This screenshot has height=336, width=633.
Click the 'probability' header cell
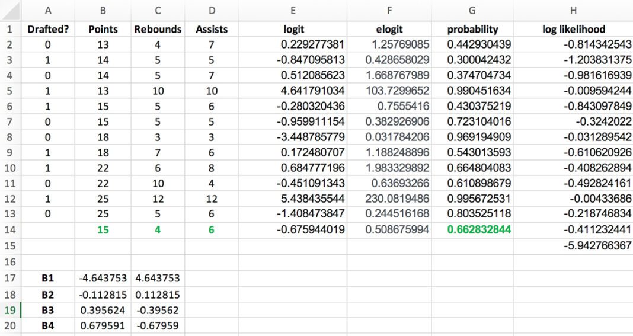472,29
